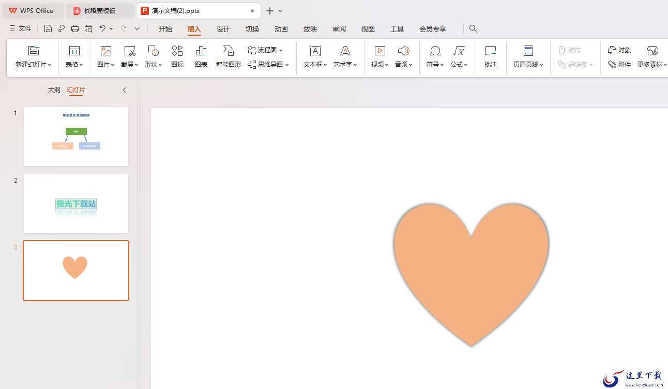Switch to the 设计 ribbon tab
Viewport: 668px width, 389px height.
(x=223, y=29)
